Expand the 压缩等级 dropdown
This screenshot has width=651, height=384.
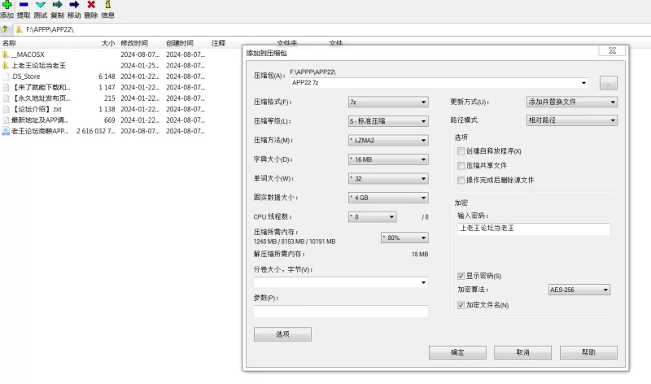coord(387,121)
